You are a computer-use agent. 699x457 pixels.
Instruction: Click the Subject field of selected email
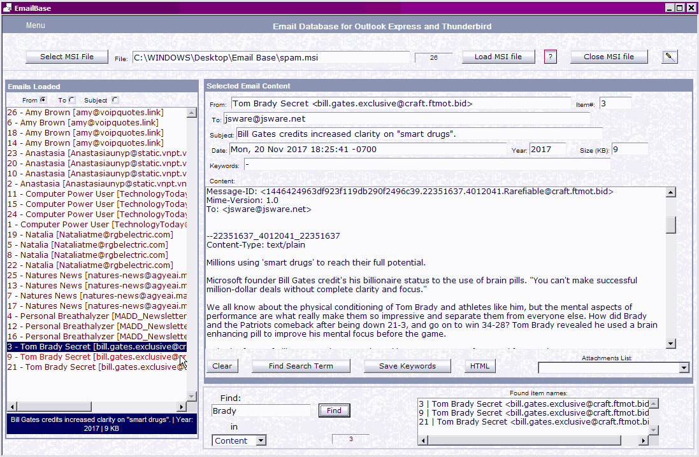tap(419, 134)
